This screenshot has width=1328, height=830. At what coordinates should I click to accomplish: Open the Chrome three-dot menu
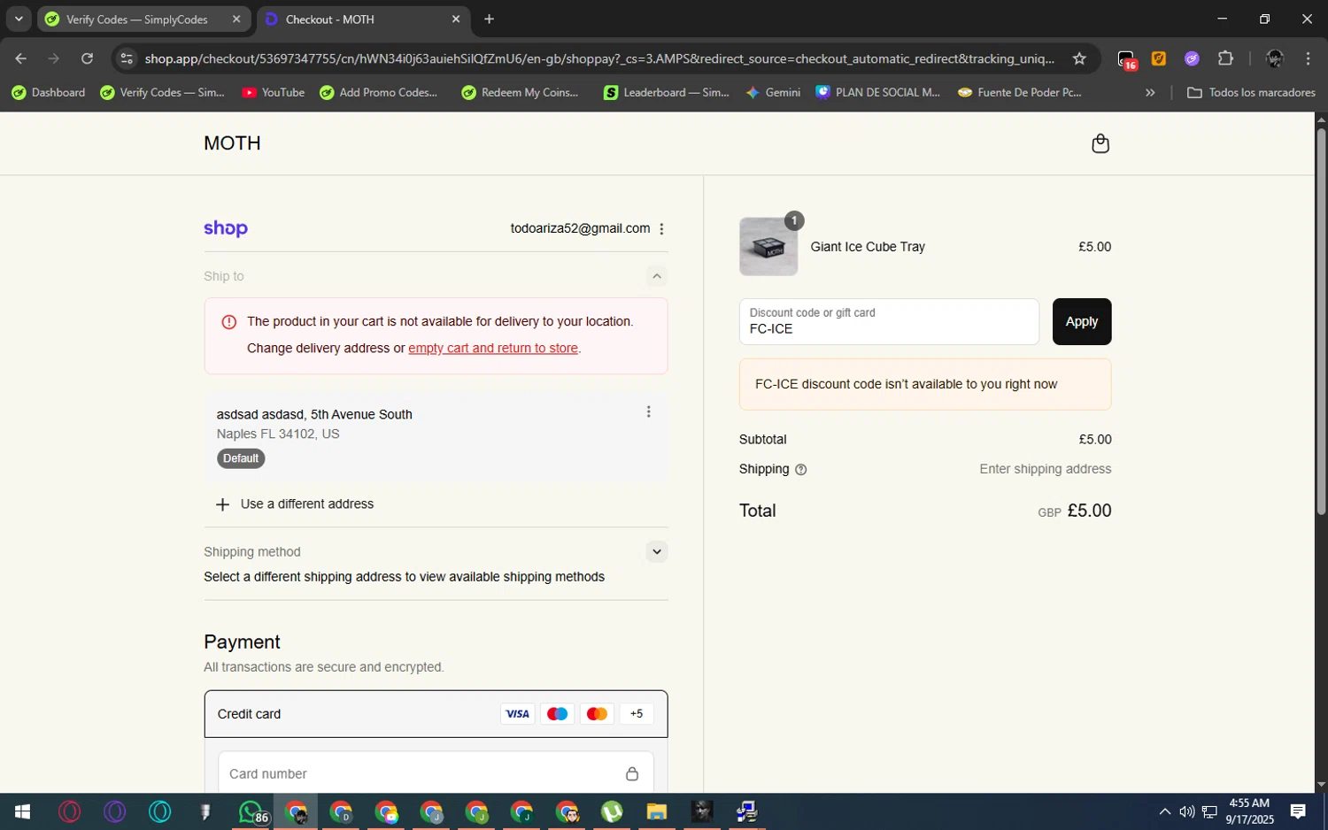coord(1309,58)
